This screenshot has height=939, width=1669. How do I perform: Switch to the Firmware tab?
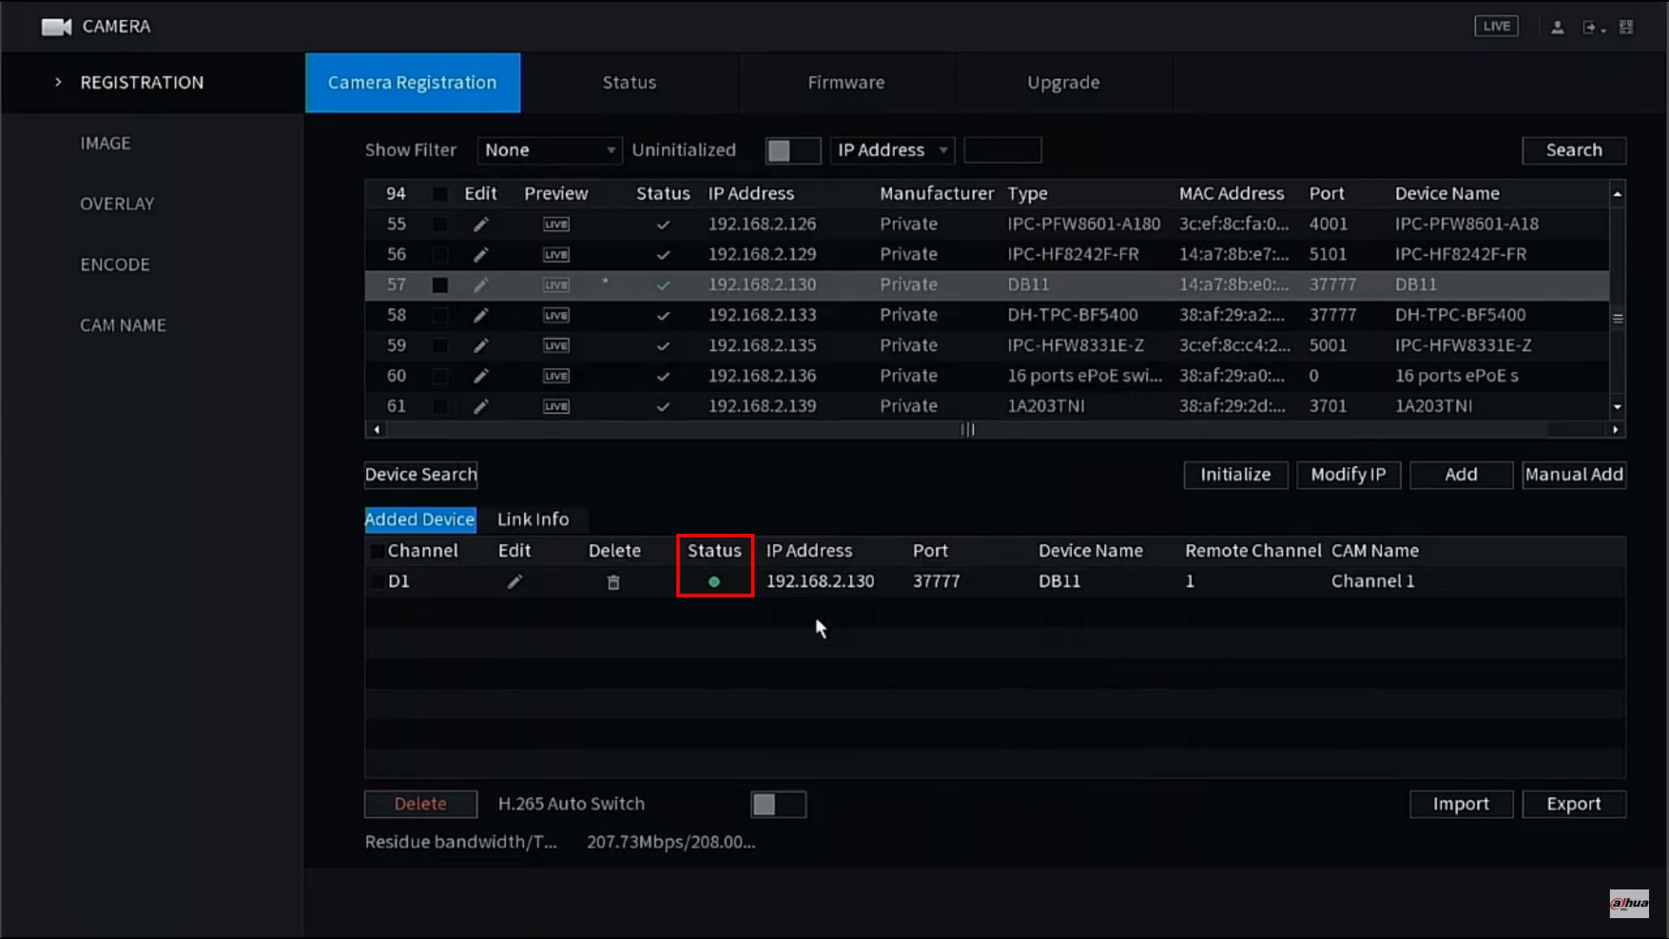point(846,82)
